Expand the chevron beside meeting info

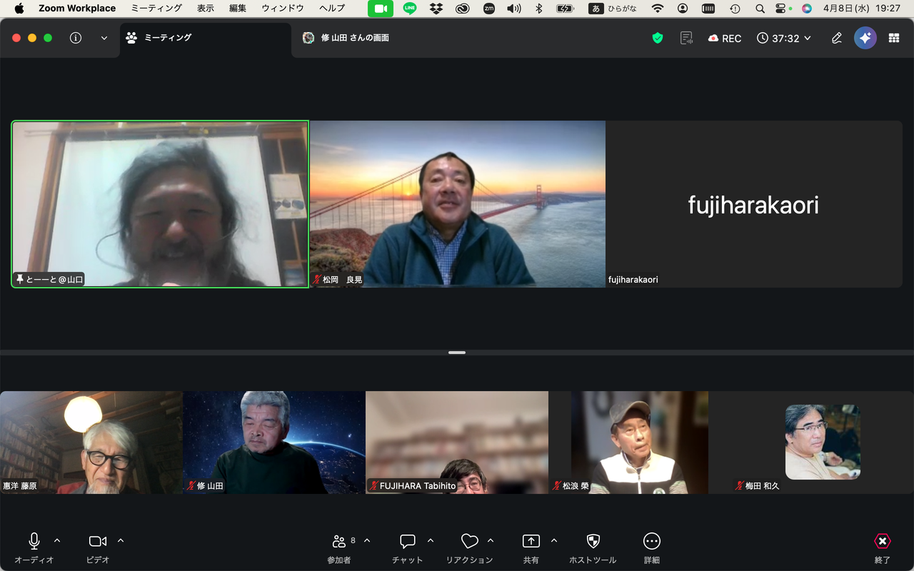104,38
